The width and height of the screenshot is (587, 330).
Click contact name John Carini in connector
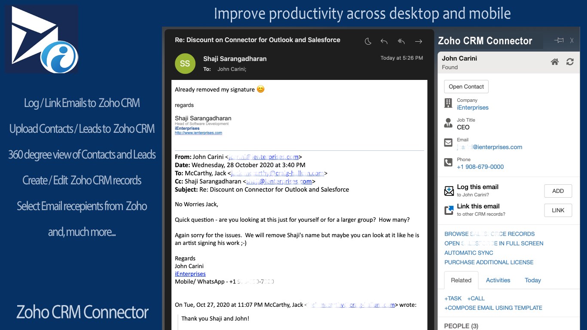point(459,58)
